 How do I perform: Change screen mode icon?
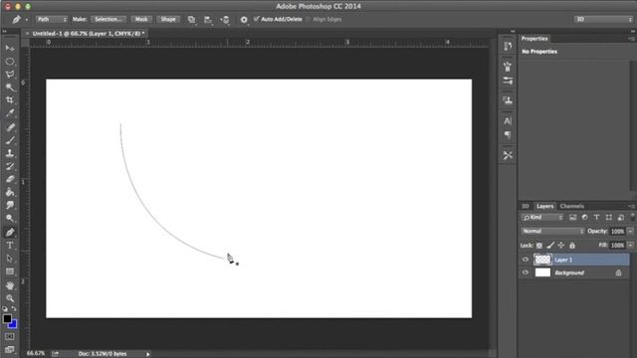point(10,349)
